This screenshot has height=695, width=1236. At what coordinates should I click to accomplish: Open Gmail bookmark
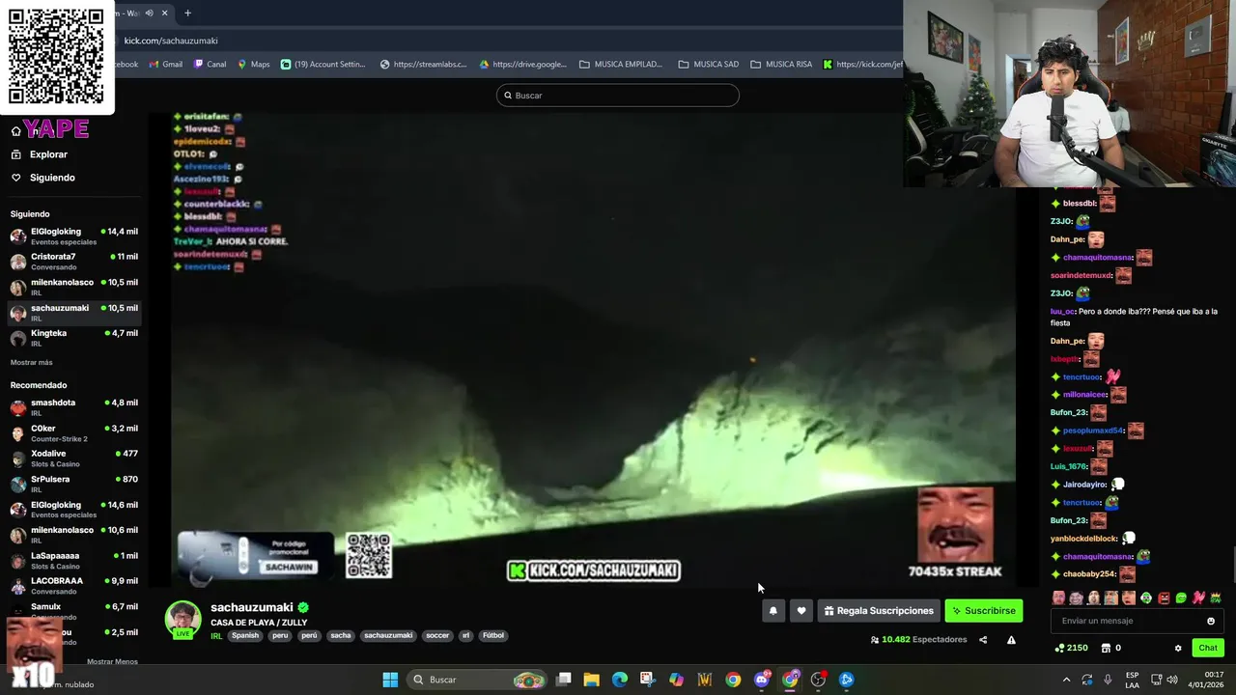pos(165,65)
